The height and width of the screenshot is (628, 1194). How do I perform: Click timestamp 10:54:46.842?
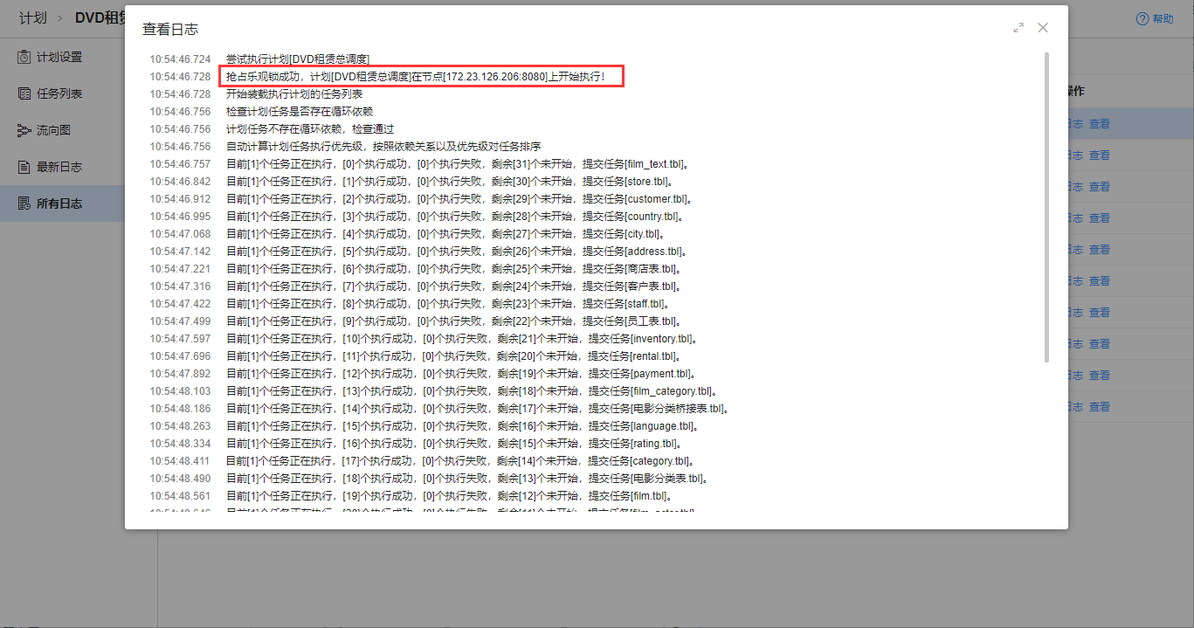pos(180,182)
